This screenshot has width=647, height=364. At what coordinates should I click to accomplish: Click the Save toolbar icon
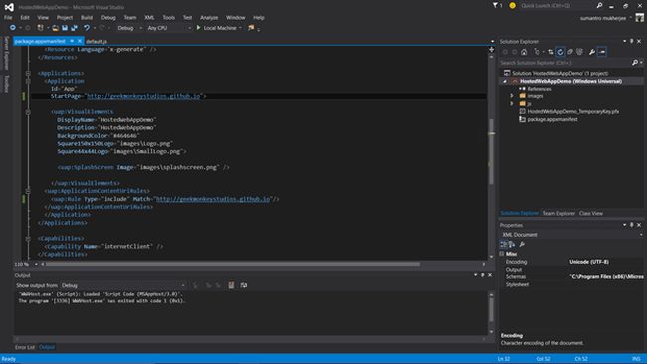point(65,28)
